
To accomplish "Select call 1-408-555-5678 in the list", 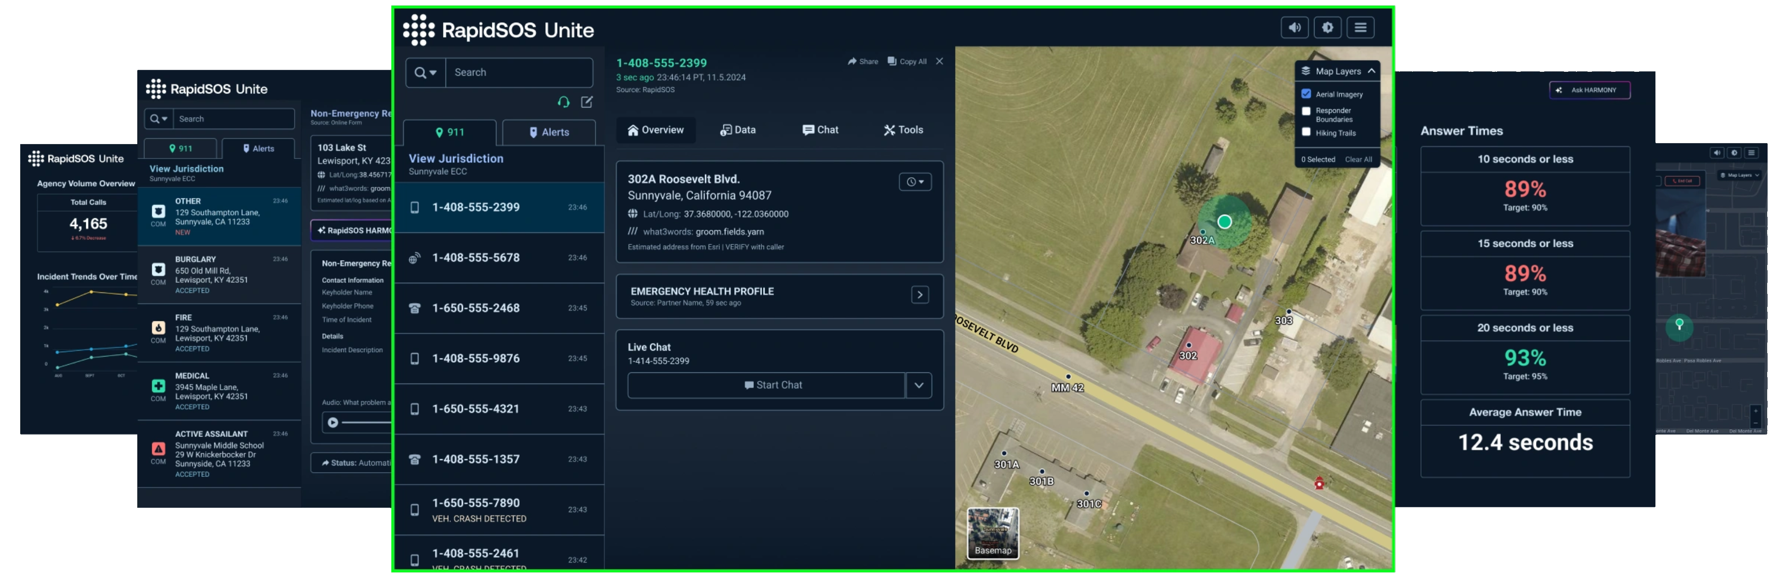I will [499, 258].
